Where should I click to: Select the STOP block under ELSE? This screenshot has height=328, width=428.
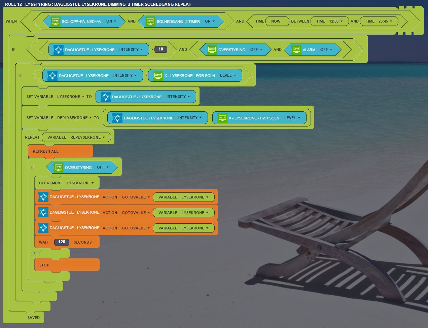(44, 265)
